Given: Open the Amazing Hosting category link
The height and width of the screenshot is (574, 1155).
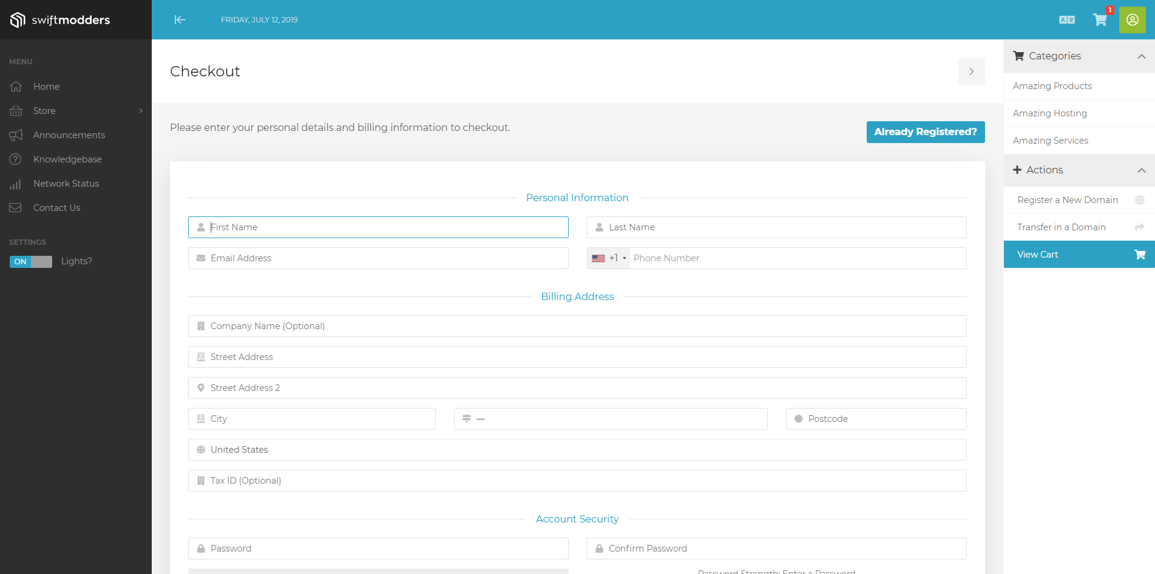Looking at the screenshot, I should [1049, 113].
